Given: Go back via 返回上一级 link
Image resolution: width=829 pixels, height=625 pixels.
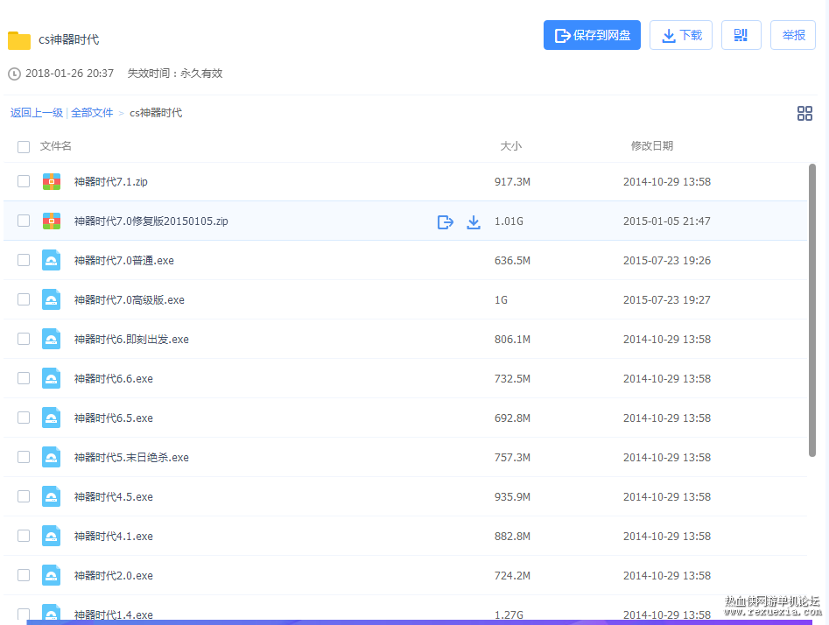Looking at the screenshot, I should [x=37, y=113].
